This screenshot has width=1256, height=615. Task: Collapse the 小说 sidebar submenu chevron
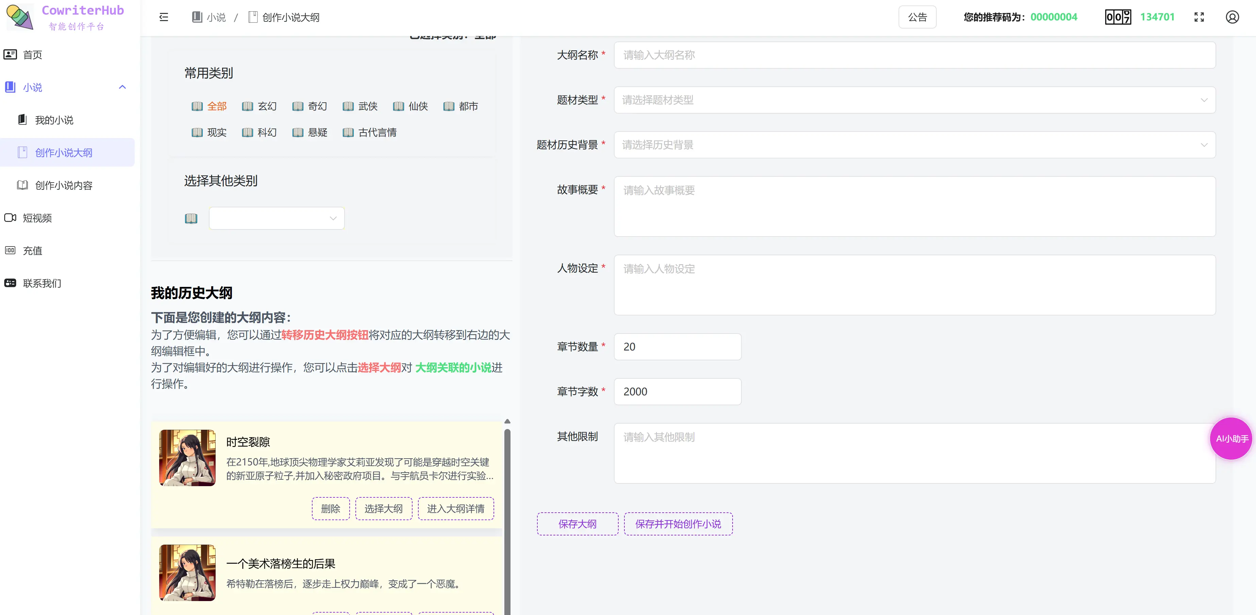pyautogui.click(x=122, y=87)
